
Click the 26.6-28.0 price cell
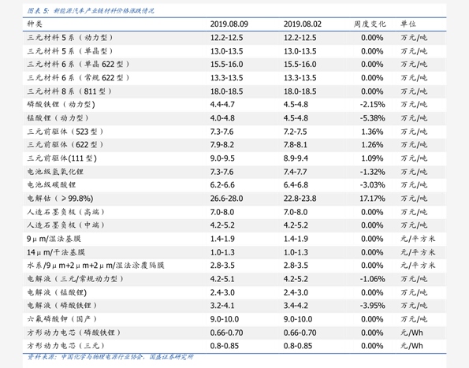point(226,199)
